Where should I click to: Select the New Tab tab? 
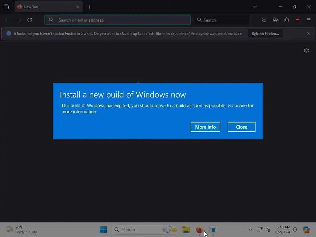pos(48,7)
